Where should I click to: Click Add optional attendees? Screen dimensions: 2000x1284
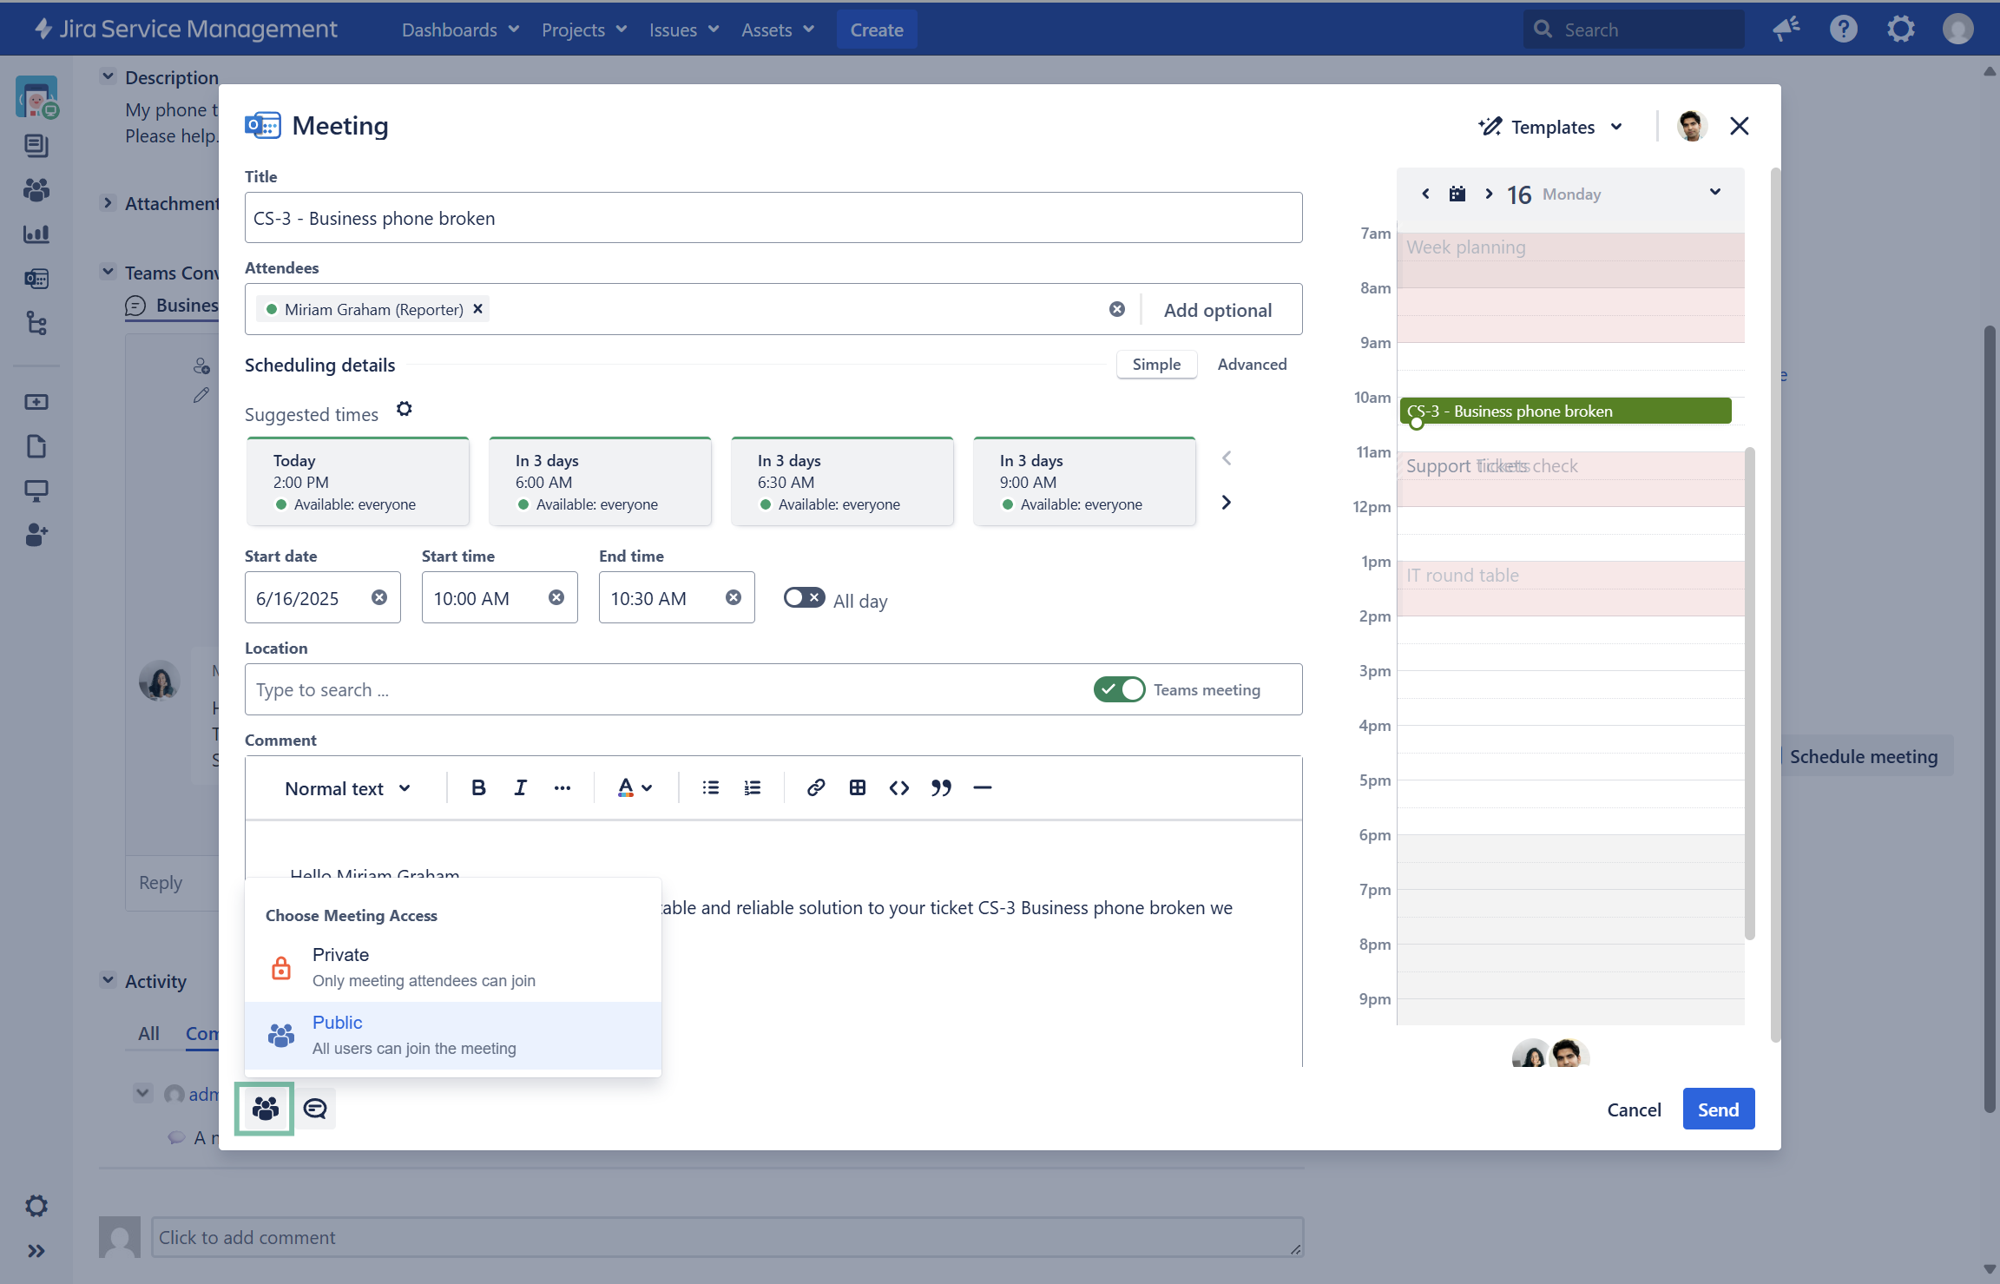pos(1218,310)
